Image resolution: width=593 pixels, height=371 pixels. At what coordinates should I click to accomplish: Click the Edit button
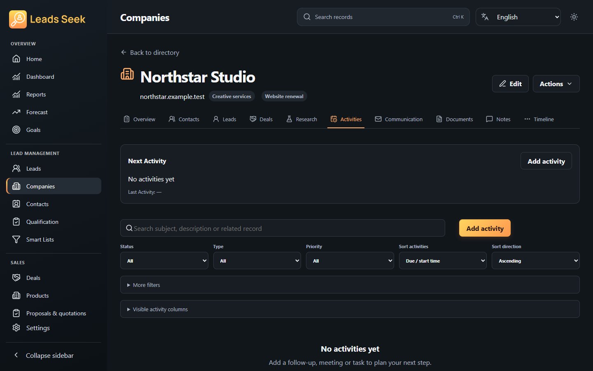(x=510, y=84)
